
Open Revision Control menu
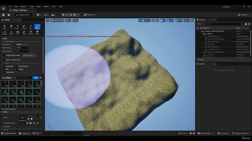coord(241,133)
